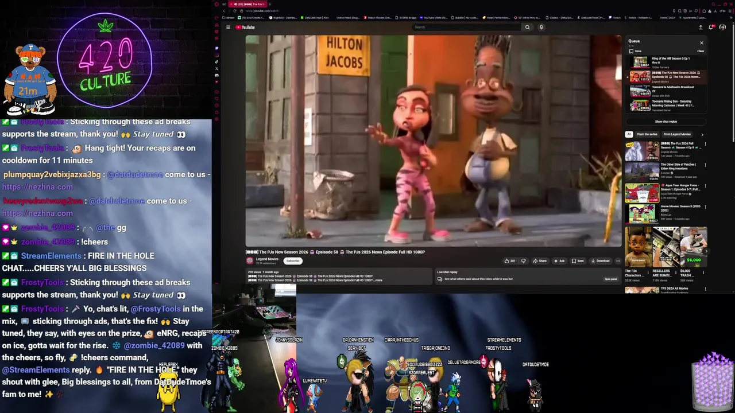Focus the YouTube search box
The width and height of the screenshot is (735, 413).
point(467,27)
